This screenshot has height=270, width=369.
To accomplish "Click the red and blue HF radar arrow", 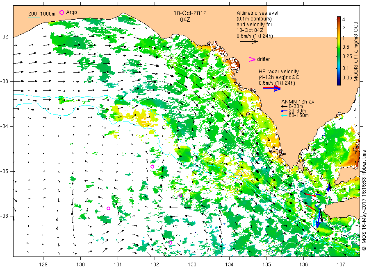I will [272, 88].
